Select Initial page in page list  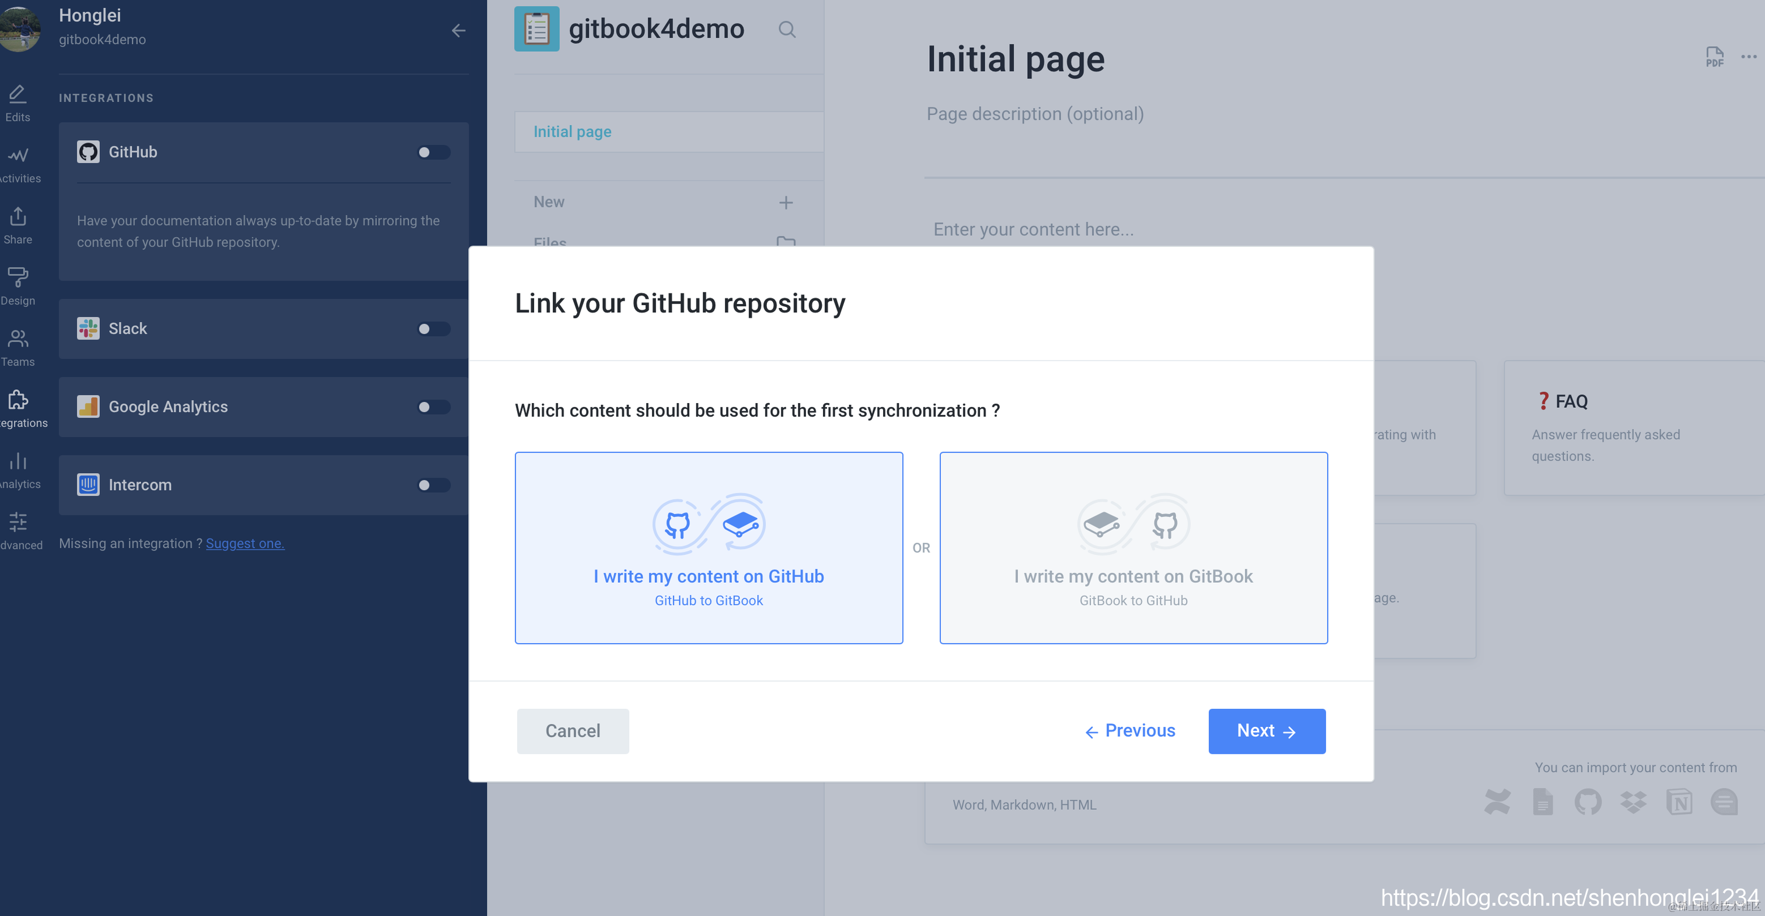(x=572, y=131)
